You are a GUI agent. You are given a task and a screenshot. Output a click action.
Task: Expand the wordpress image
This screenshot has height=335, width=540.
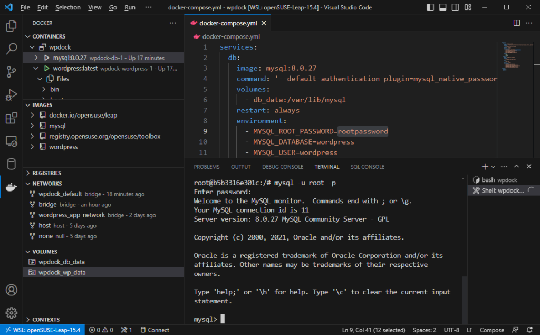click(32, 147)
